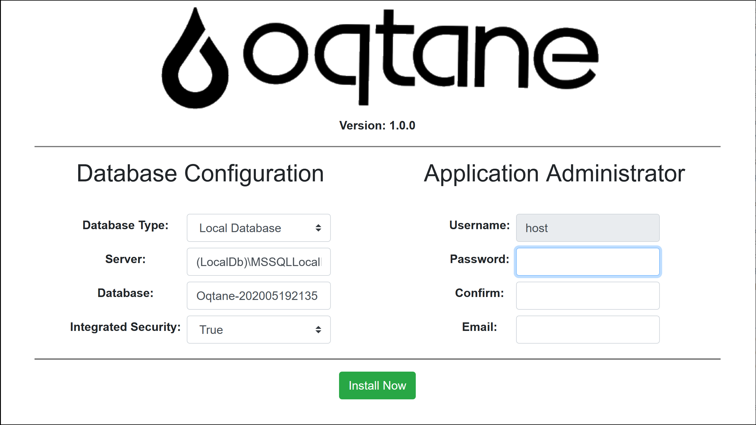Click the Version 1.0.0 text
Viewport: 756px width, 425px height.
[377, 126]
